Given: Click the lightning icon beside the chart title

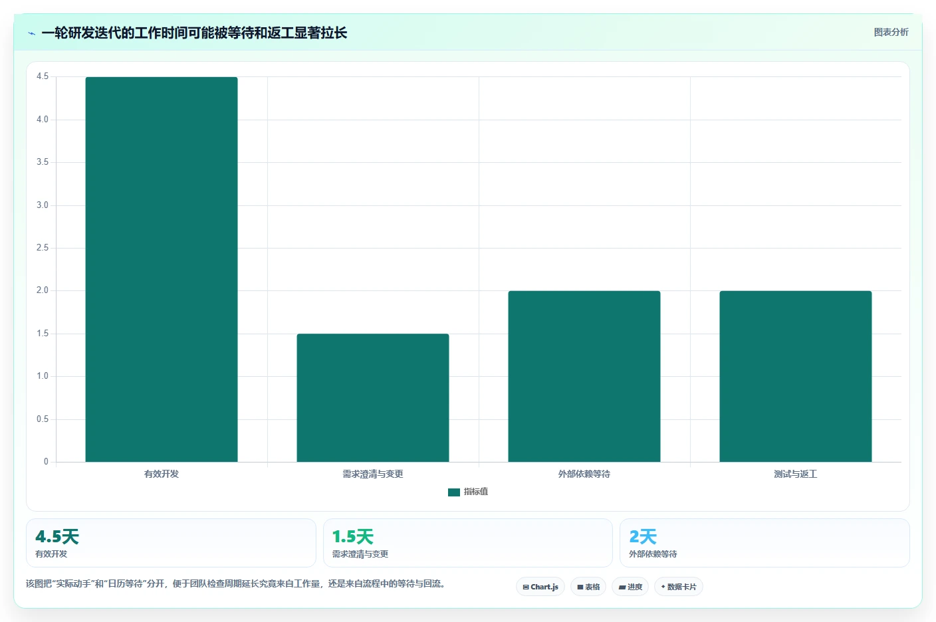Looking at the screenshot, I should [31, 33].
